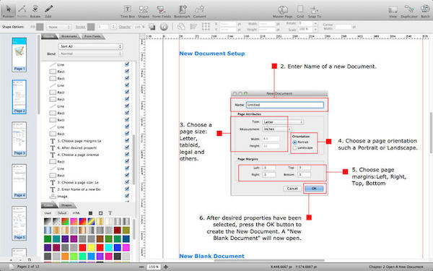
Task: Click the Bookmark toolbar icon
Action: point(182,11)
